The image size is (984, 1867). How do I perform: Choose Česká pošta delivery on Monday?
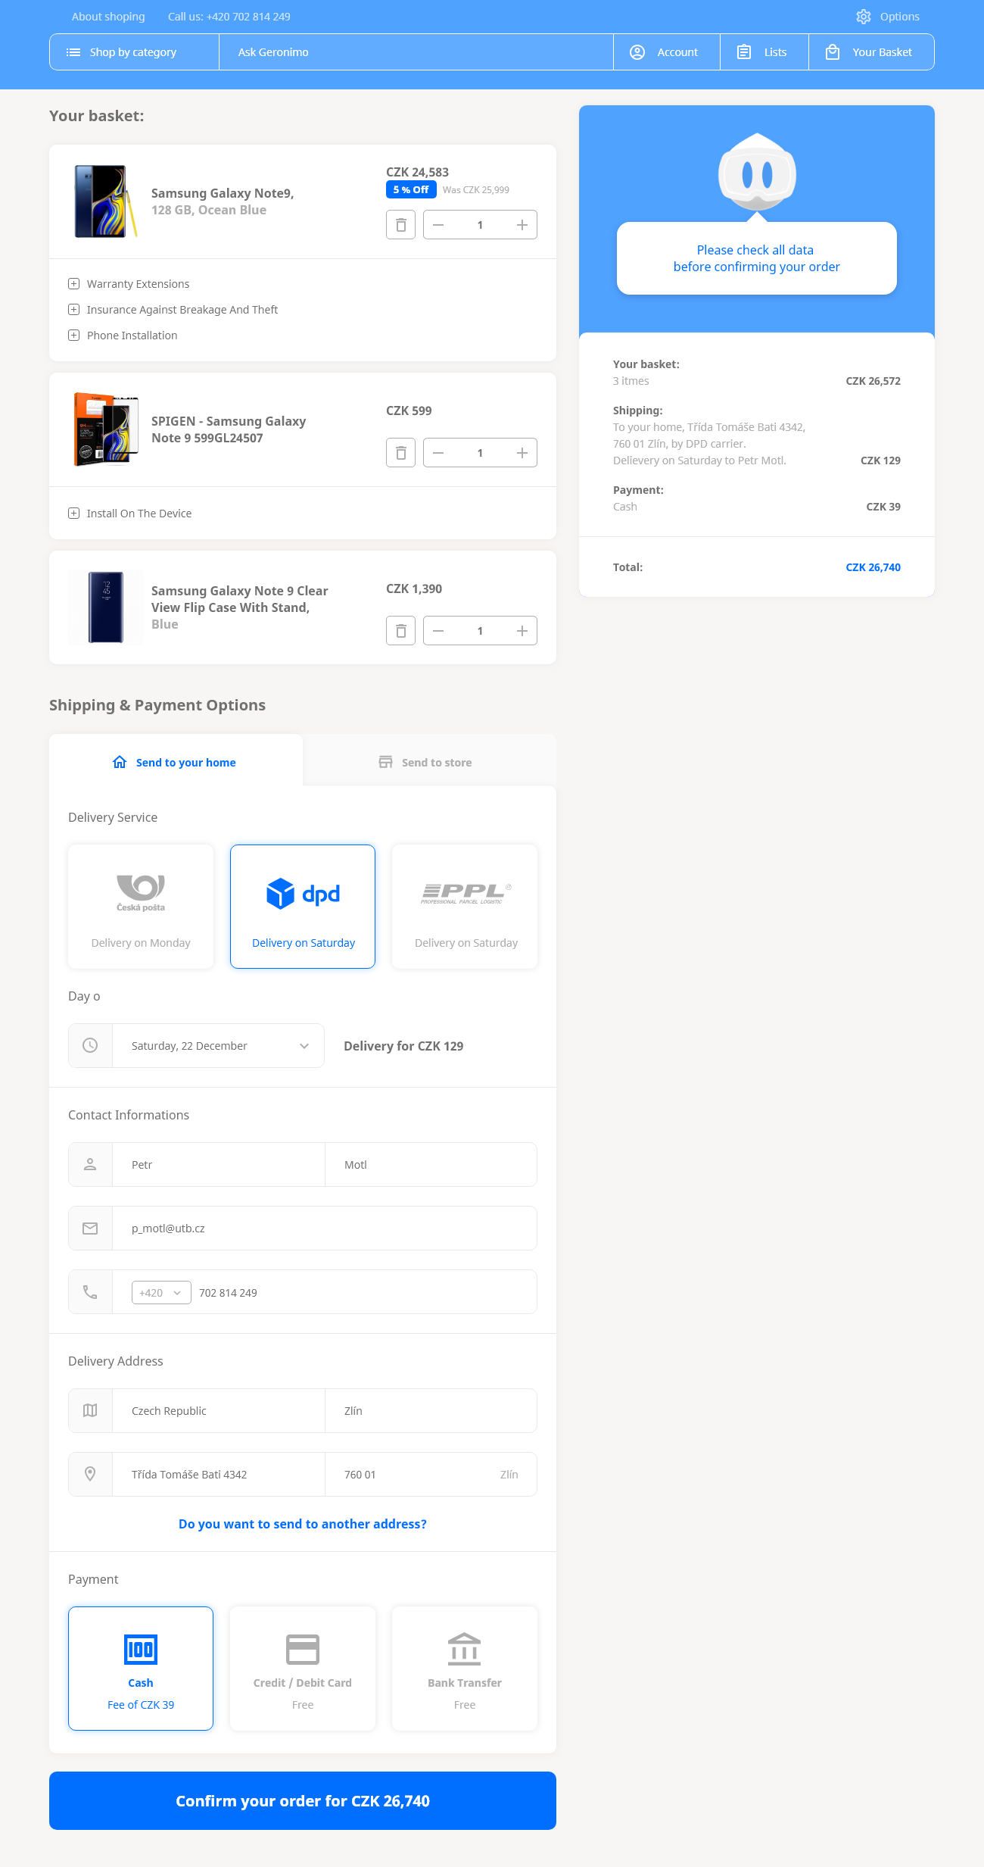(141, 906)
